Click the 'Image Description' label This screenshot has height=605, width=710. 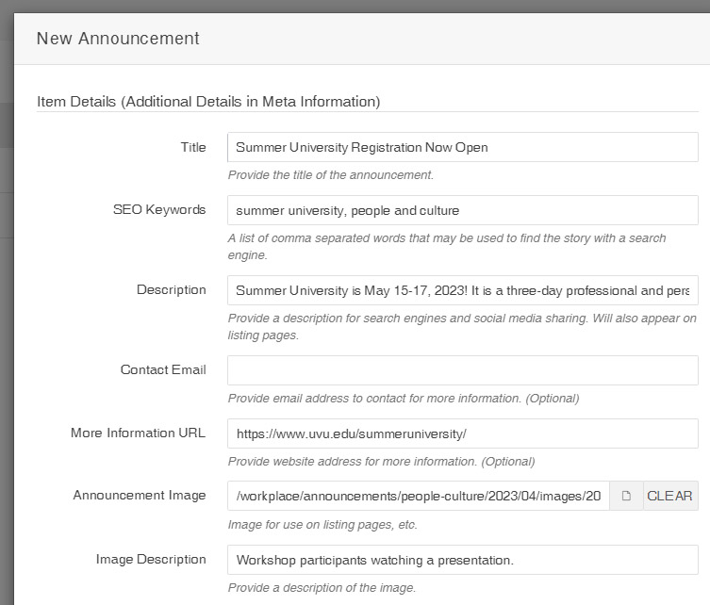point(151,560)
